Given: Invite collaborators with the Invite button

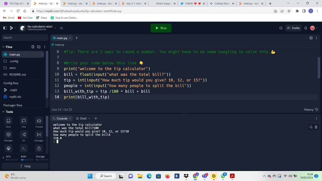Looking at the screenshot, I should click(293, 28).
